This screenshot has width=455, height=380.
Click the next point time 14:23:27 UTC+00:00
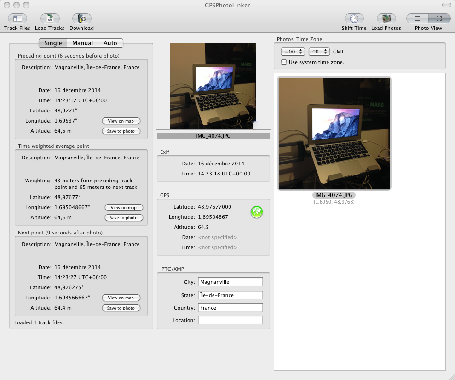click(x=81, y=277)
